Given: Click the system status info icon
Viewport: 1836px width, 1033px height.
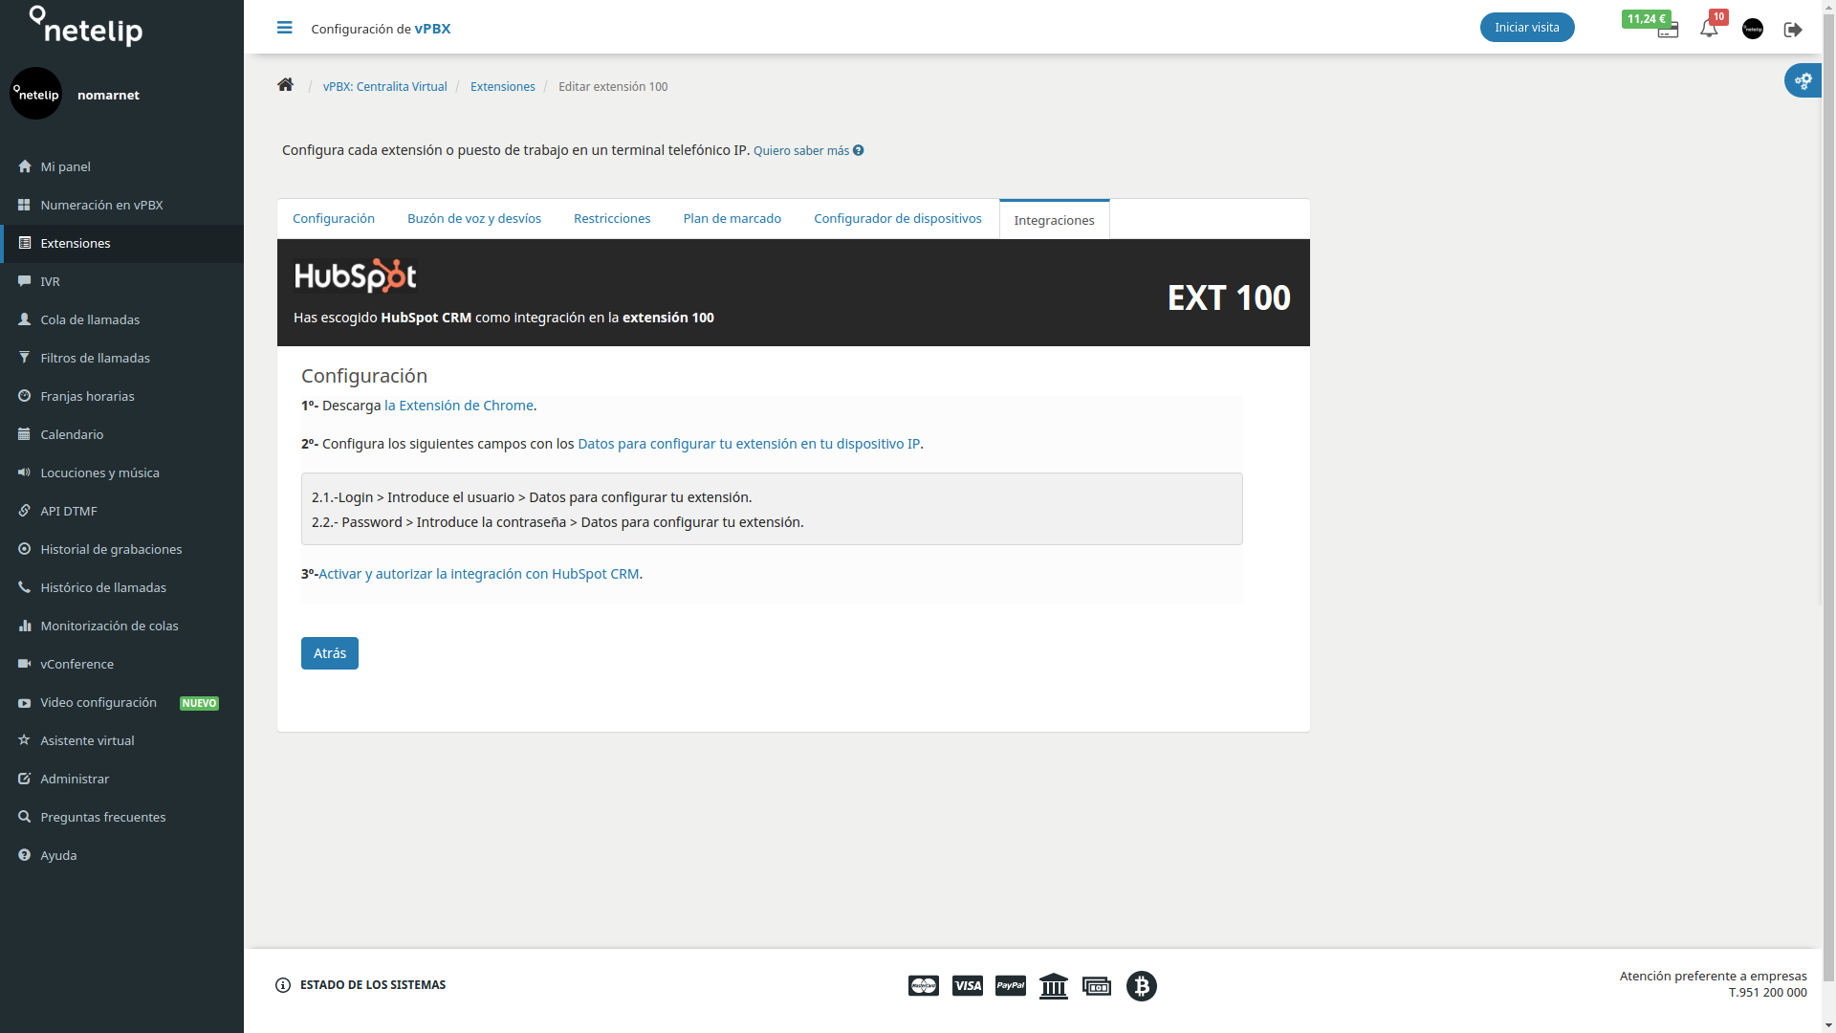Looking at the screenshot, I should pyautogui.click(x=283, y=985).
